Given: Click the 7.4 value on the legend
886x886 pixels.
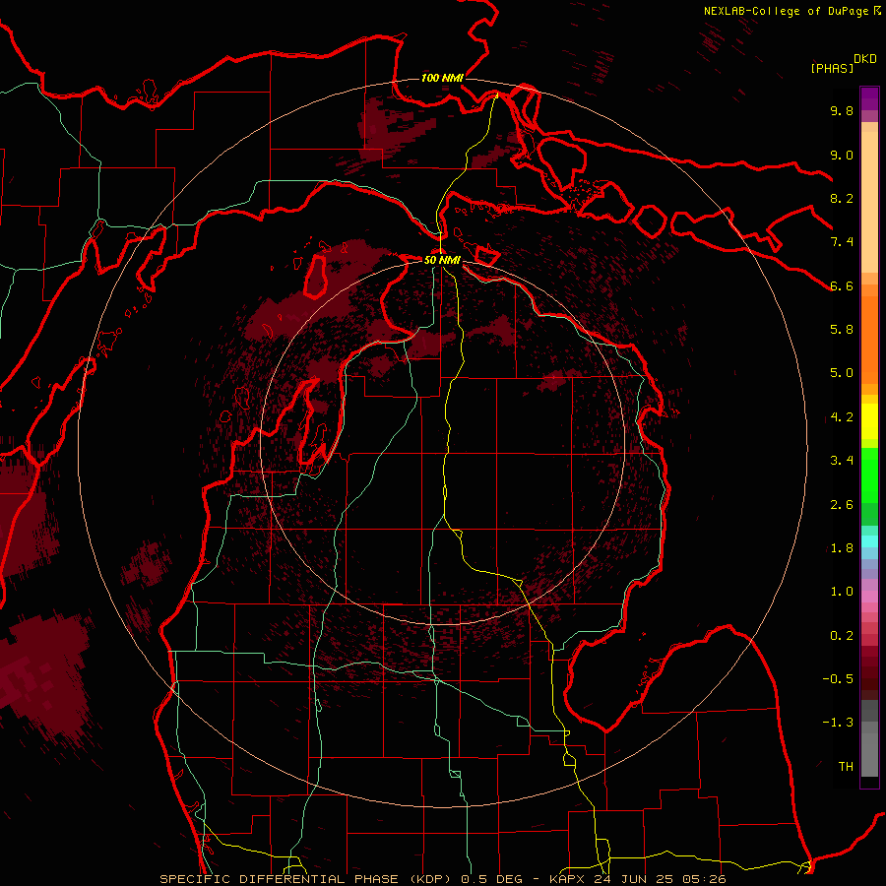Looking at the screenshot, I should pyautogui.click(x=842, y=242).
